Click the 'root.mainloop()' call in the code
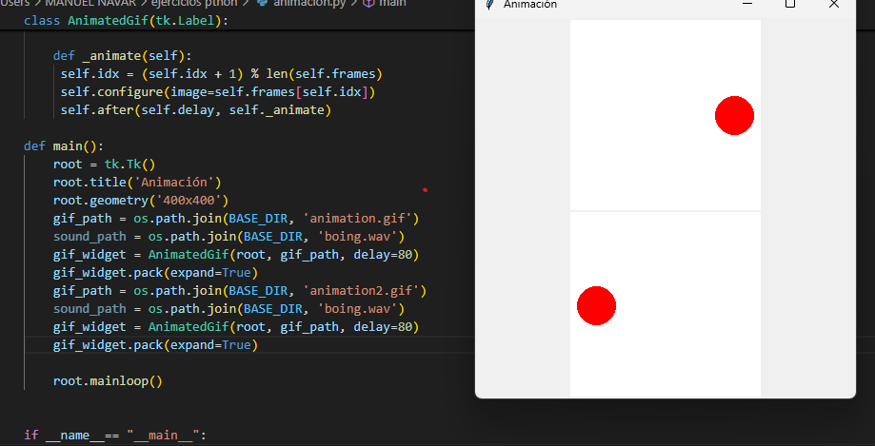Viewport: 875px width, 446px height. (108, 381)
